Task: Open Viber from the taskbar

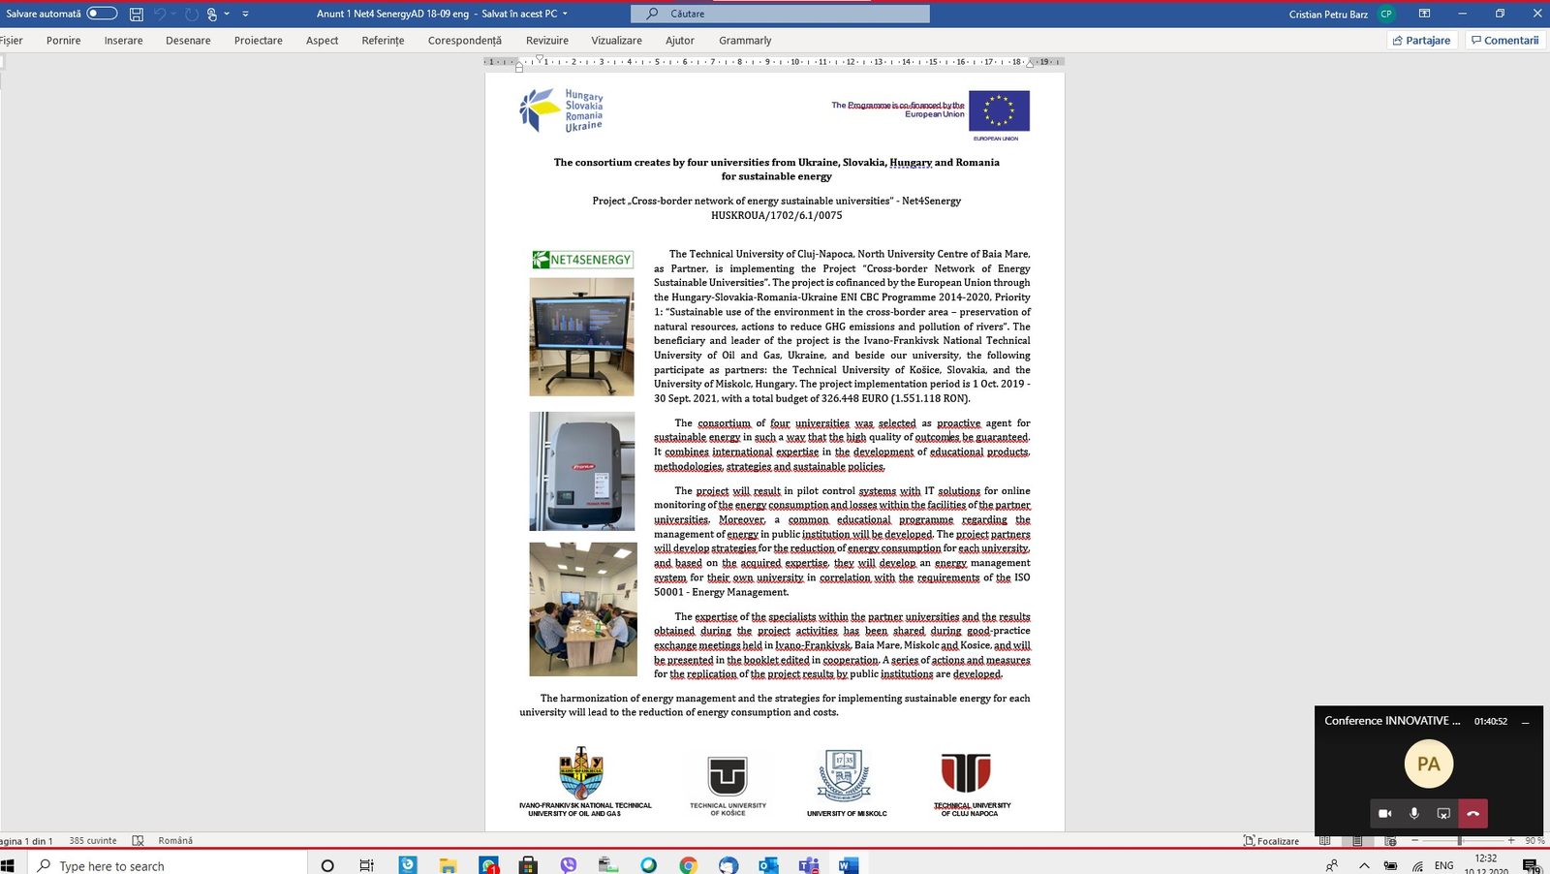Action: tap(569, 865)
